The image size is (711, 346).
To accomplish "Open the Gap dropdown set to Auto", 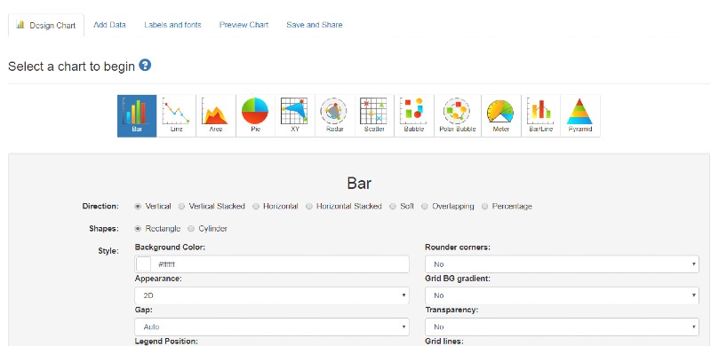I will click(x=272, y=326).
